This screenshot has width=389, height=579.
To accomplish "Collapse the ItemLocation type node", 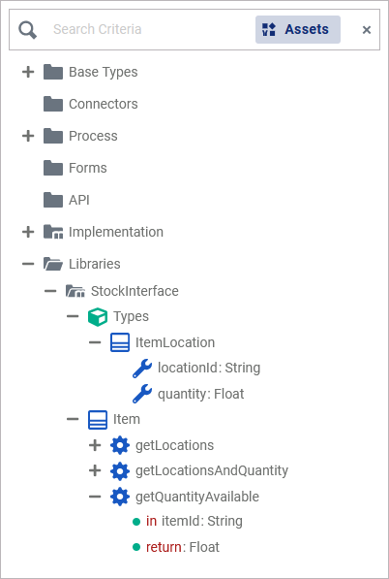I will click(95, 342).
